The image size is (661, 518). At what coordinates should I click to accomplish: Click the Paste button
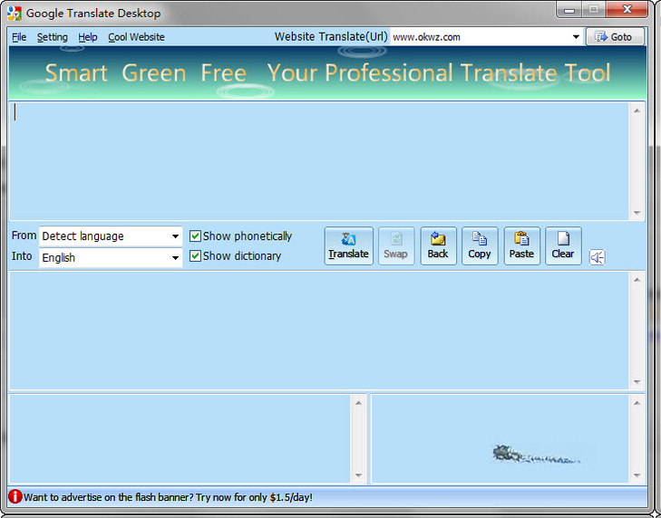[521, 246]
